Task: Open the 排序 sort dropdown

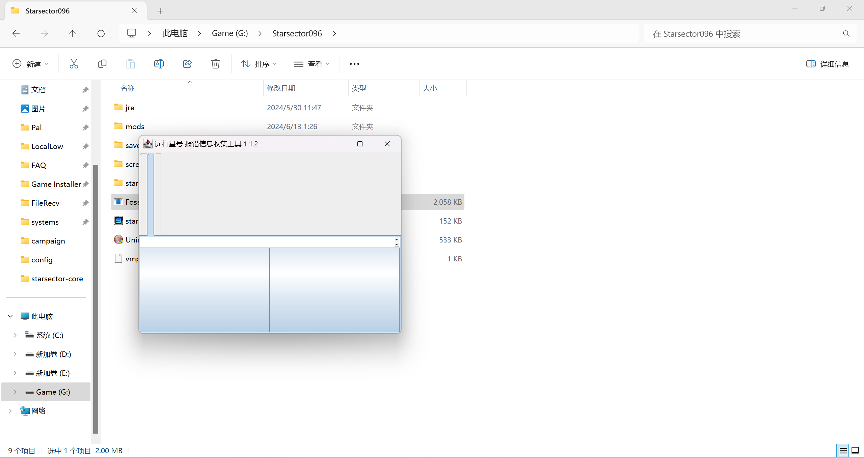Action: pos(259,64)
